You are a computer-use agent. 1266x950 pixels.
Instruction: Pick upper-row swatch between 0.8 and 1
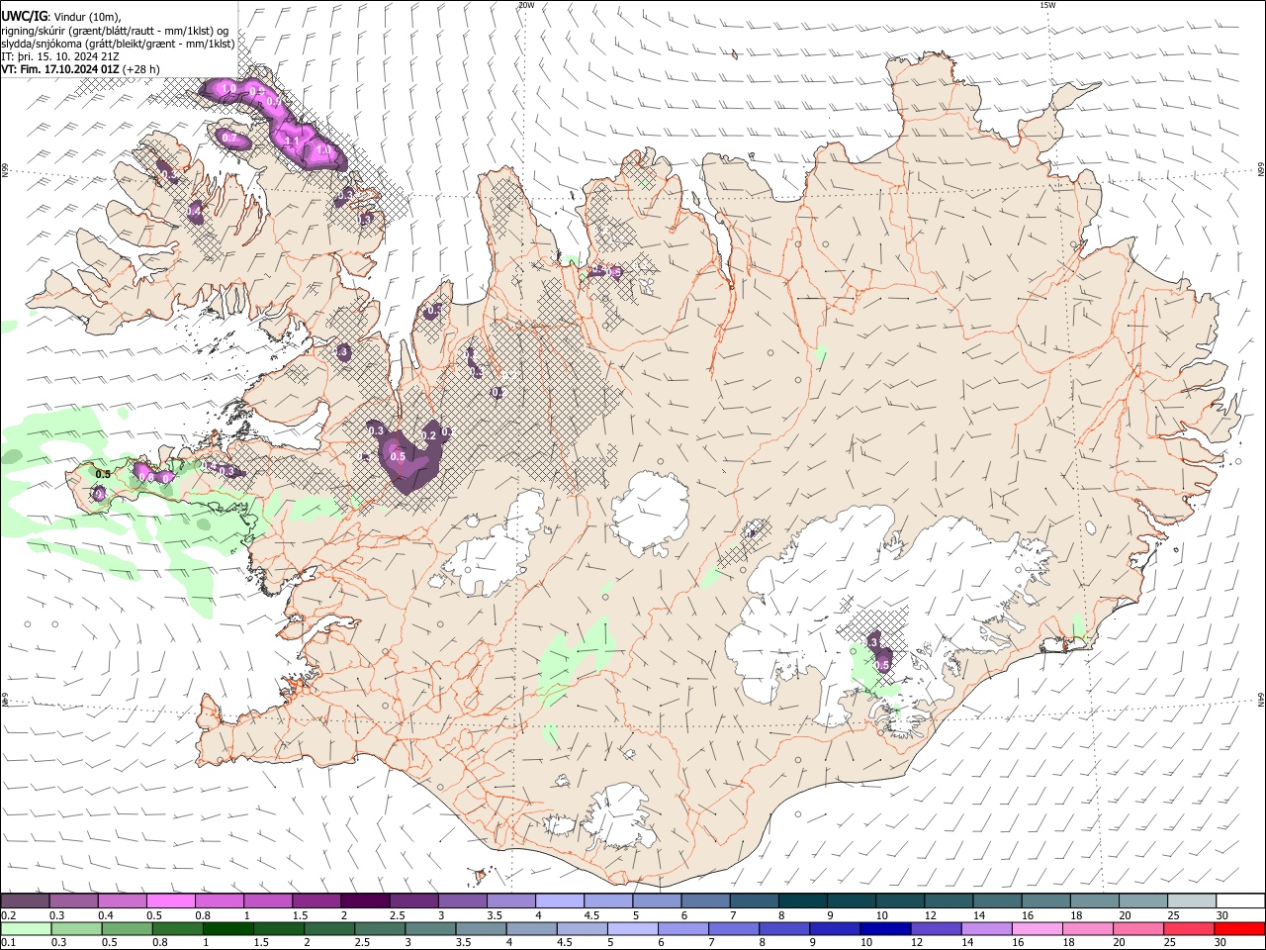click(x=219, y=901)
